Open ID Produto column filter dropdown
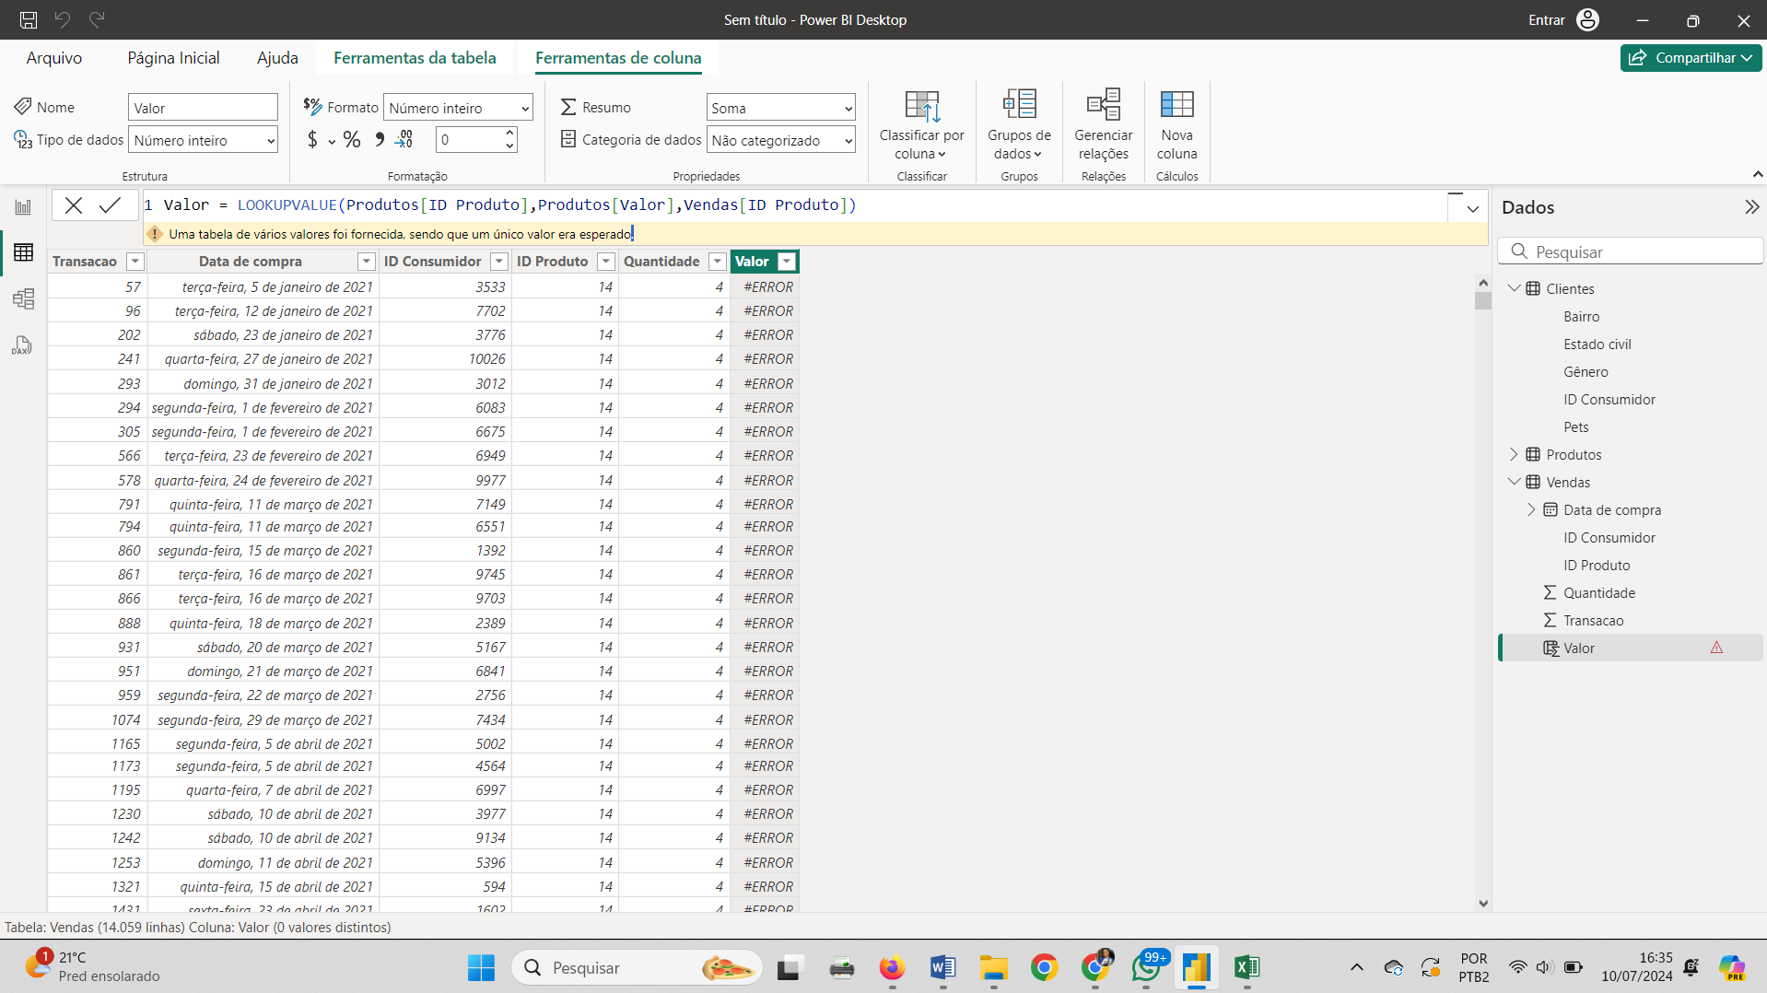The width and height of the screenshot is (1767, 993). (x=606, y=262)
